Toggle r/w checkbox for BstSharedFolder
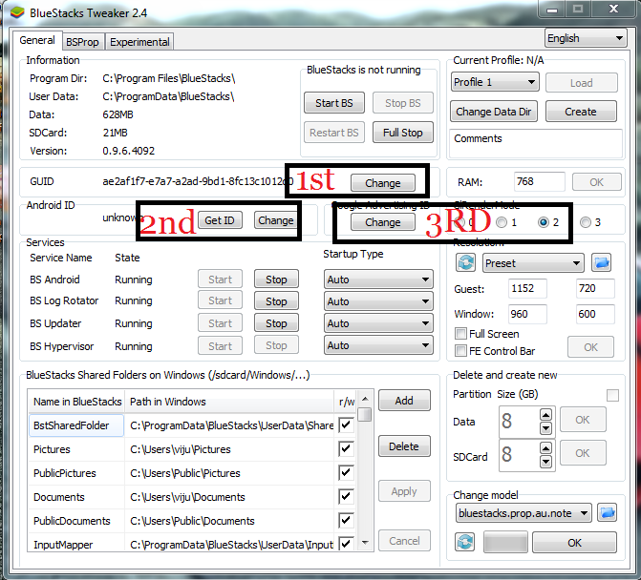The width and height of the screenshot is (641, 580). (x=346, y=425)
